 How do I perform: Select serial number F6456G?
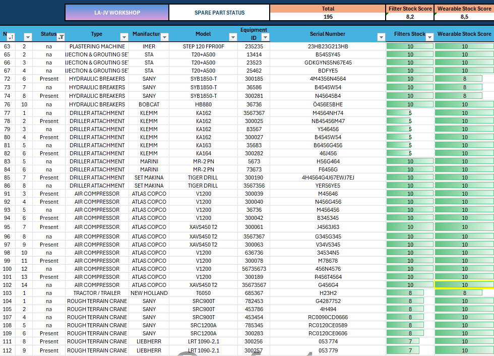[x=328, y=169]
